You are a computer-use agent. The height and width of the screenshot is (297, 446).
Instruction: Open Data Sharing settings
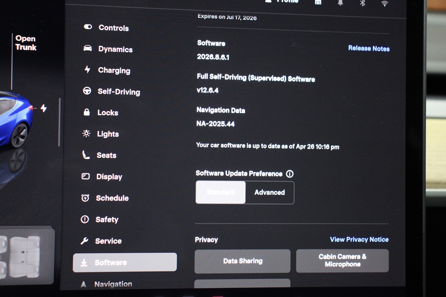(242, 261)
